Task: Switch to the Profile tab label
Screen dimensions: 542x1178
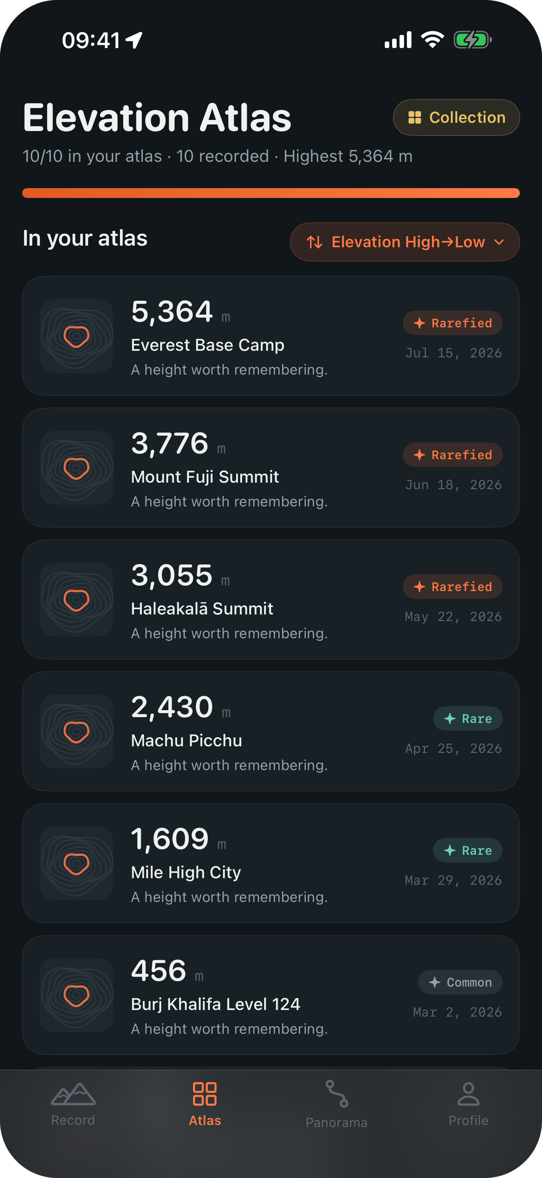Action: click(x=469, y=1120)
